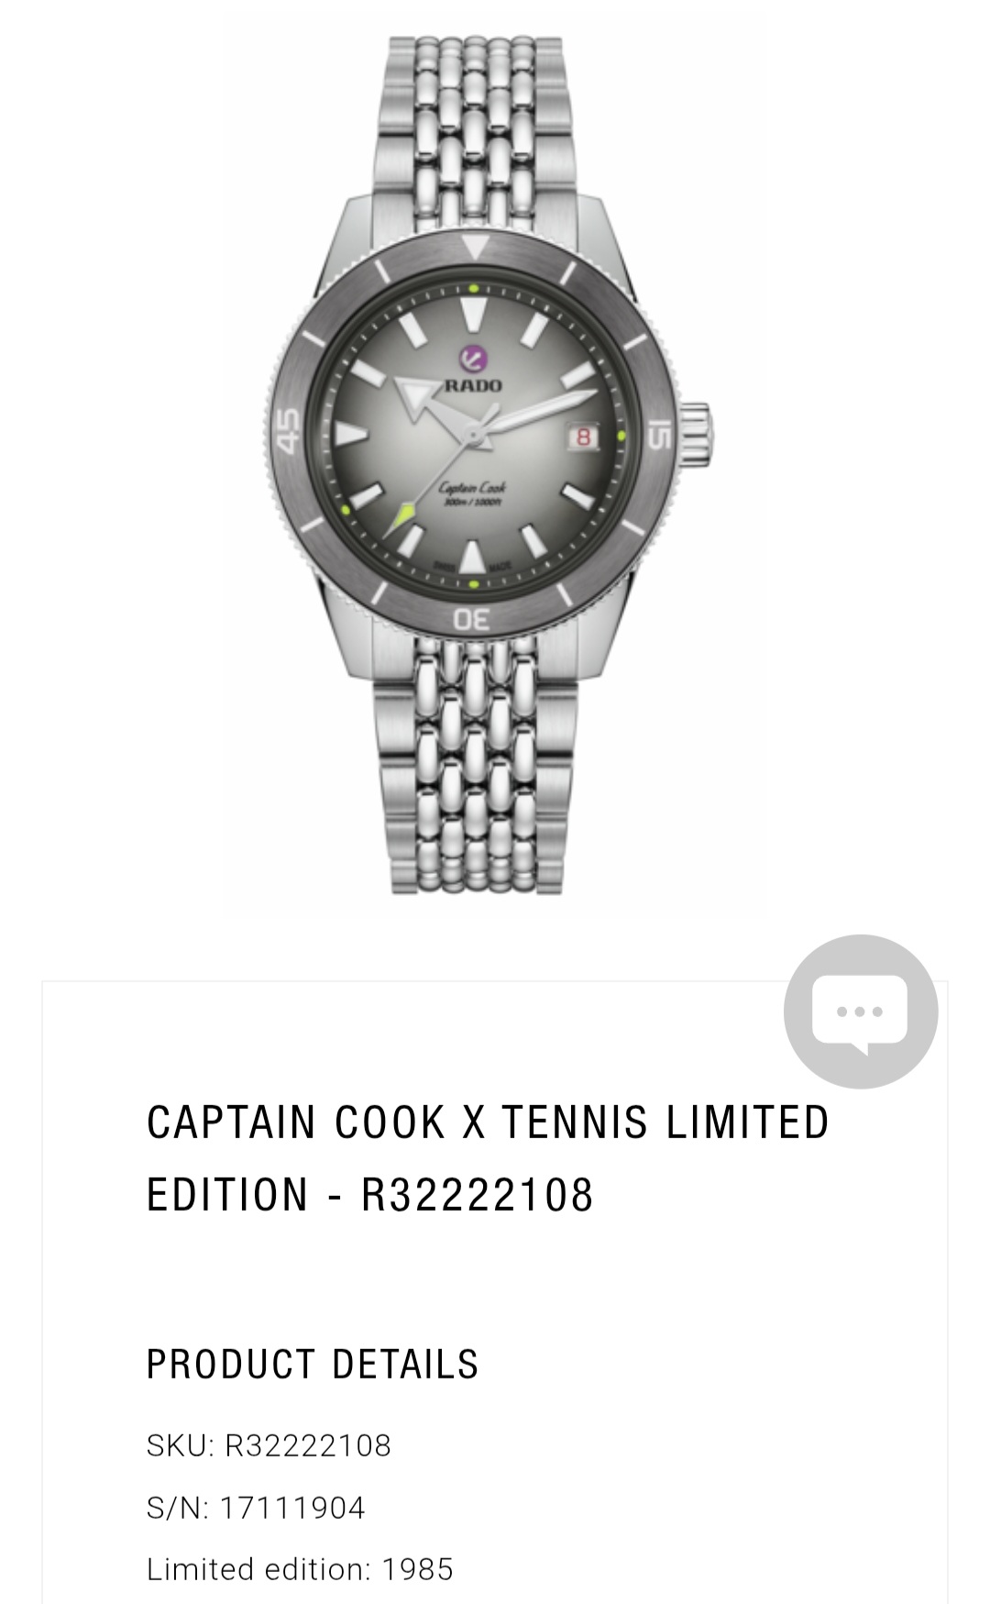The image size is (990, 1604).
Task: Select the Limited edition 1985 line
Action: click(x=300, y=1569)
